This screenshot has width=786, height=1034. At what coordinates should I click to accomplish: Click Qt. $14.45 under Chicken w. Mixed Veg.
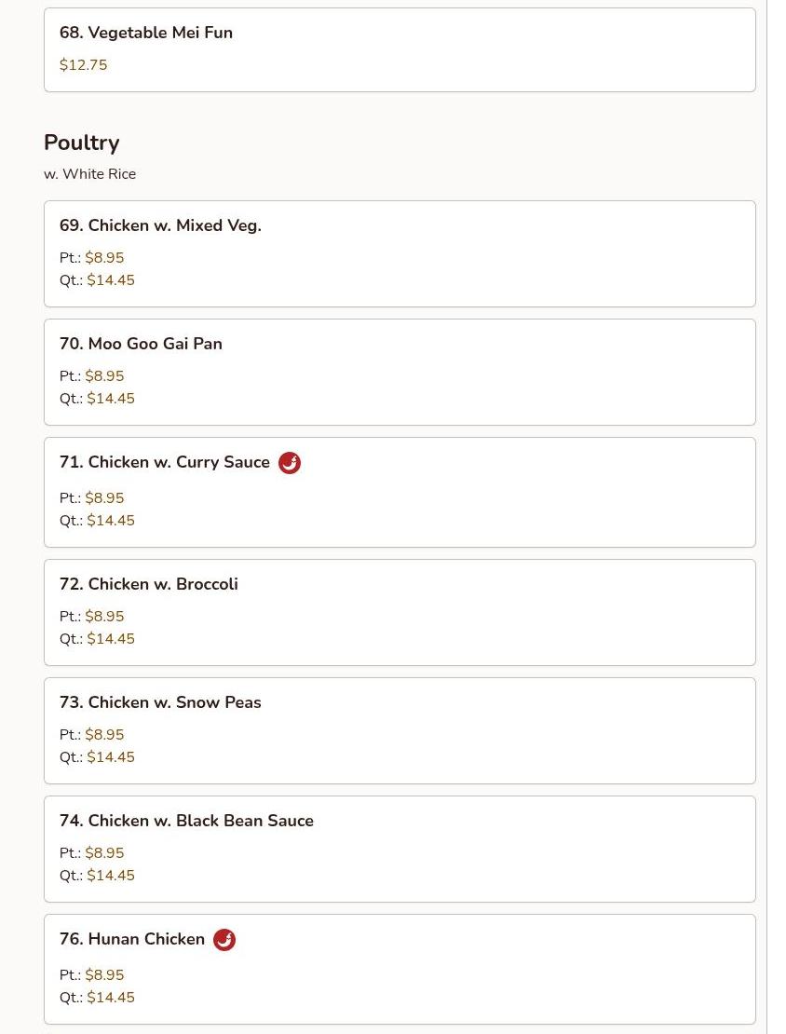point(110,280)
